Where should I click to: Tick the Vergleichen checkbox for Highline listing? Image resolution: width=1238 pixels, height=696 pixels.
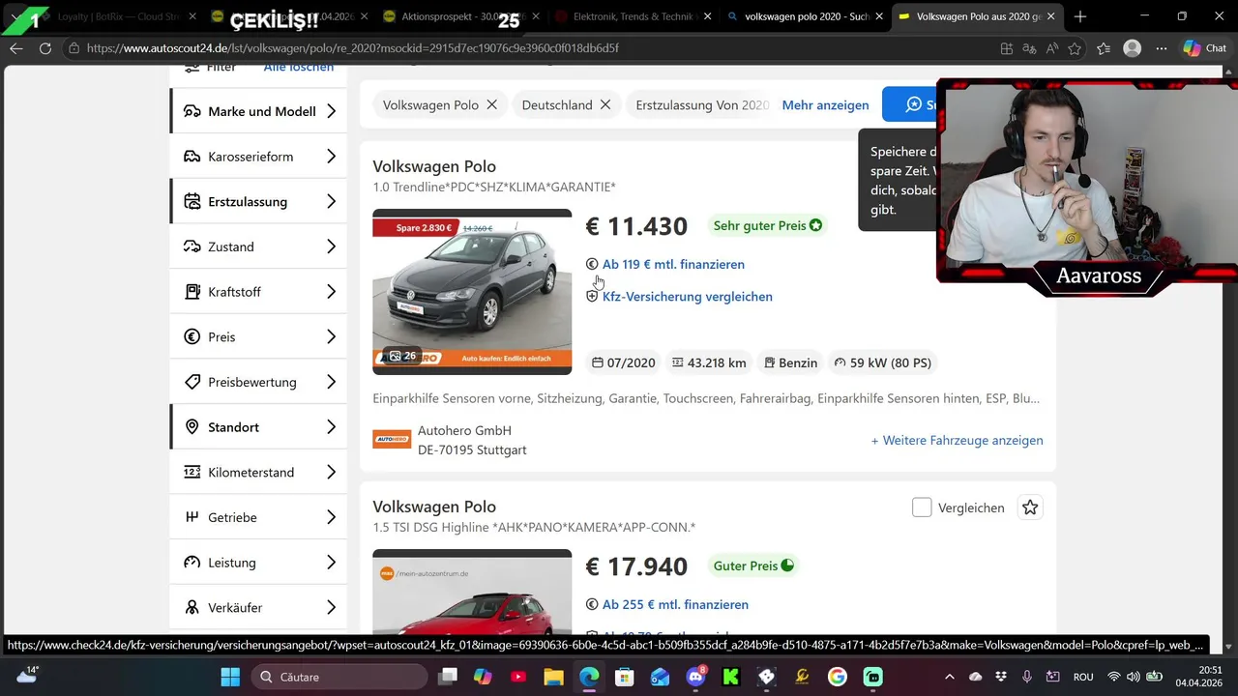pos(922,507)
